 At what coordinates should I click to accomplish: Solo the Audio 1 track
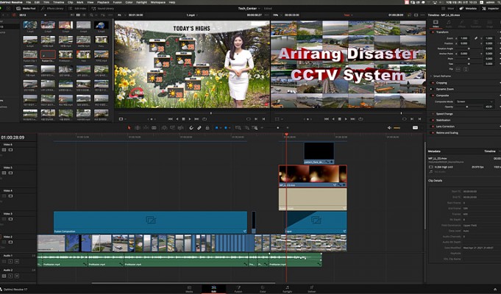[10, 262]
